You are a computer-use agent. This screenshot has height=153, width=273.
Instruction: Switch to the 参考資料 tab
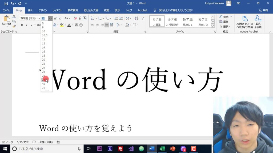pyautogui.click(x=73, y=10)
